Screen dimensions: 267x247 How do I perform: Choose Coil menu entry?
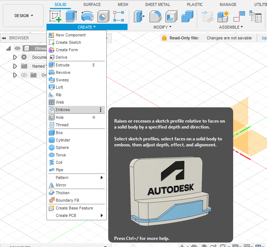coord(77,162)
